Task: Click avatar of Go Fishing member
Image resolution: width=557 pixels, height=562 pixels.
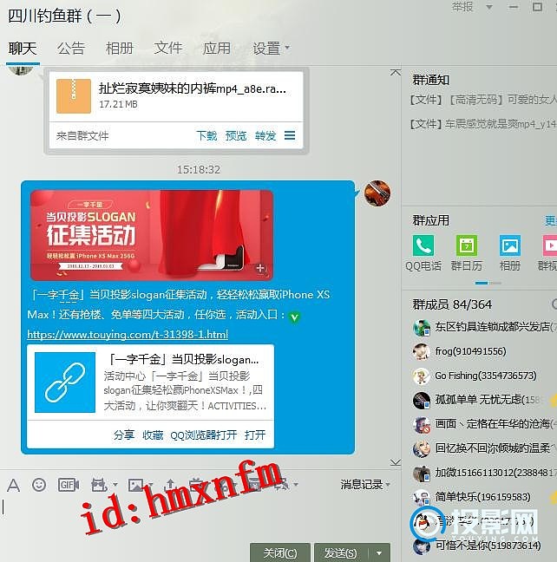Action: click(422, 376)
